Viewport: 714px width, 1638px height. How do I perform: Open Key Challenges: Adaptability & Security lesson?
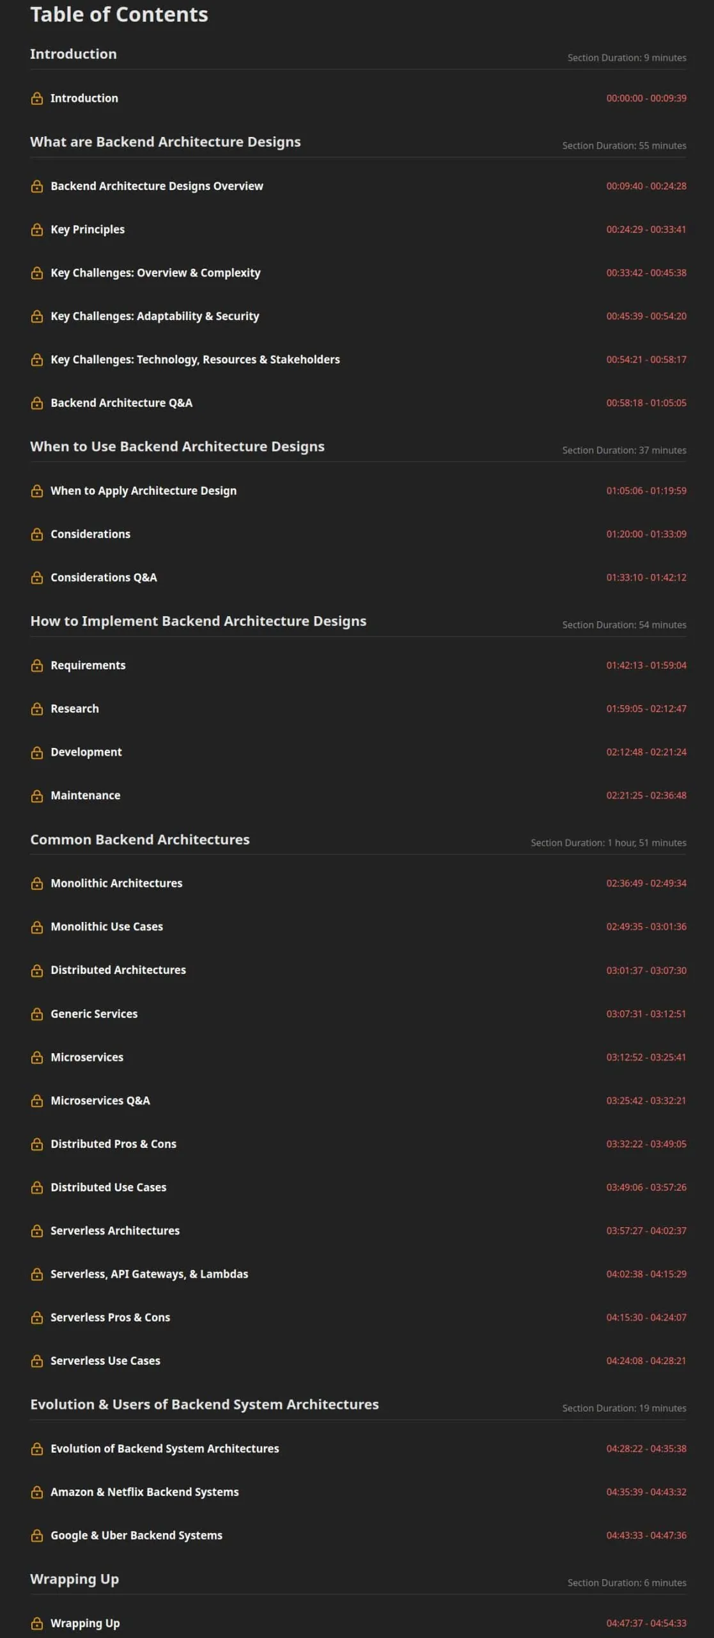click(155, 316)
